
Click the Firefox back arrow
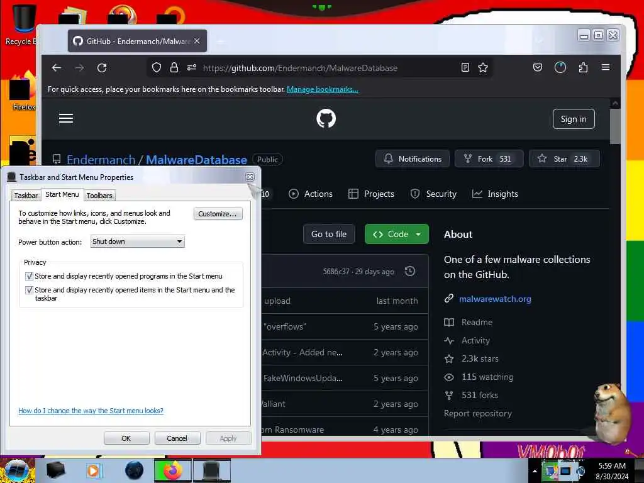tap(57, 68)
